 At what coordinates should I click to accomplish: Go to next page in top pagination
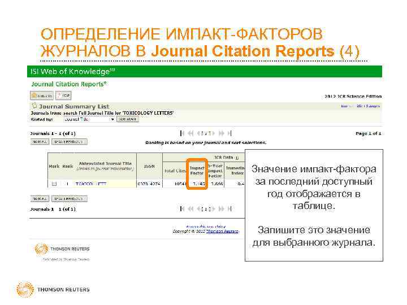point(213,133)
